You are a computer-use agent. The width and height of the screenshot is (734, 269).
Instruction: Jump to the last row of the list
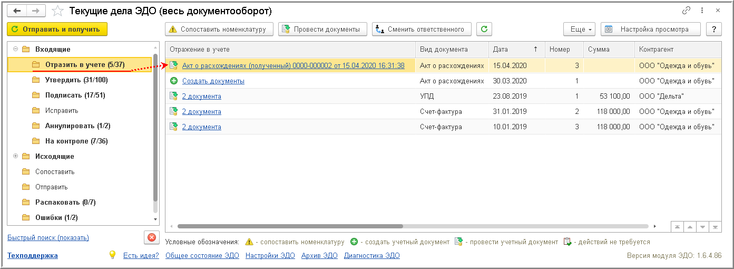coord(715,227)
